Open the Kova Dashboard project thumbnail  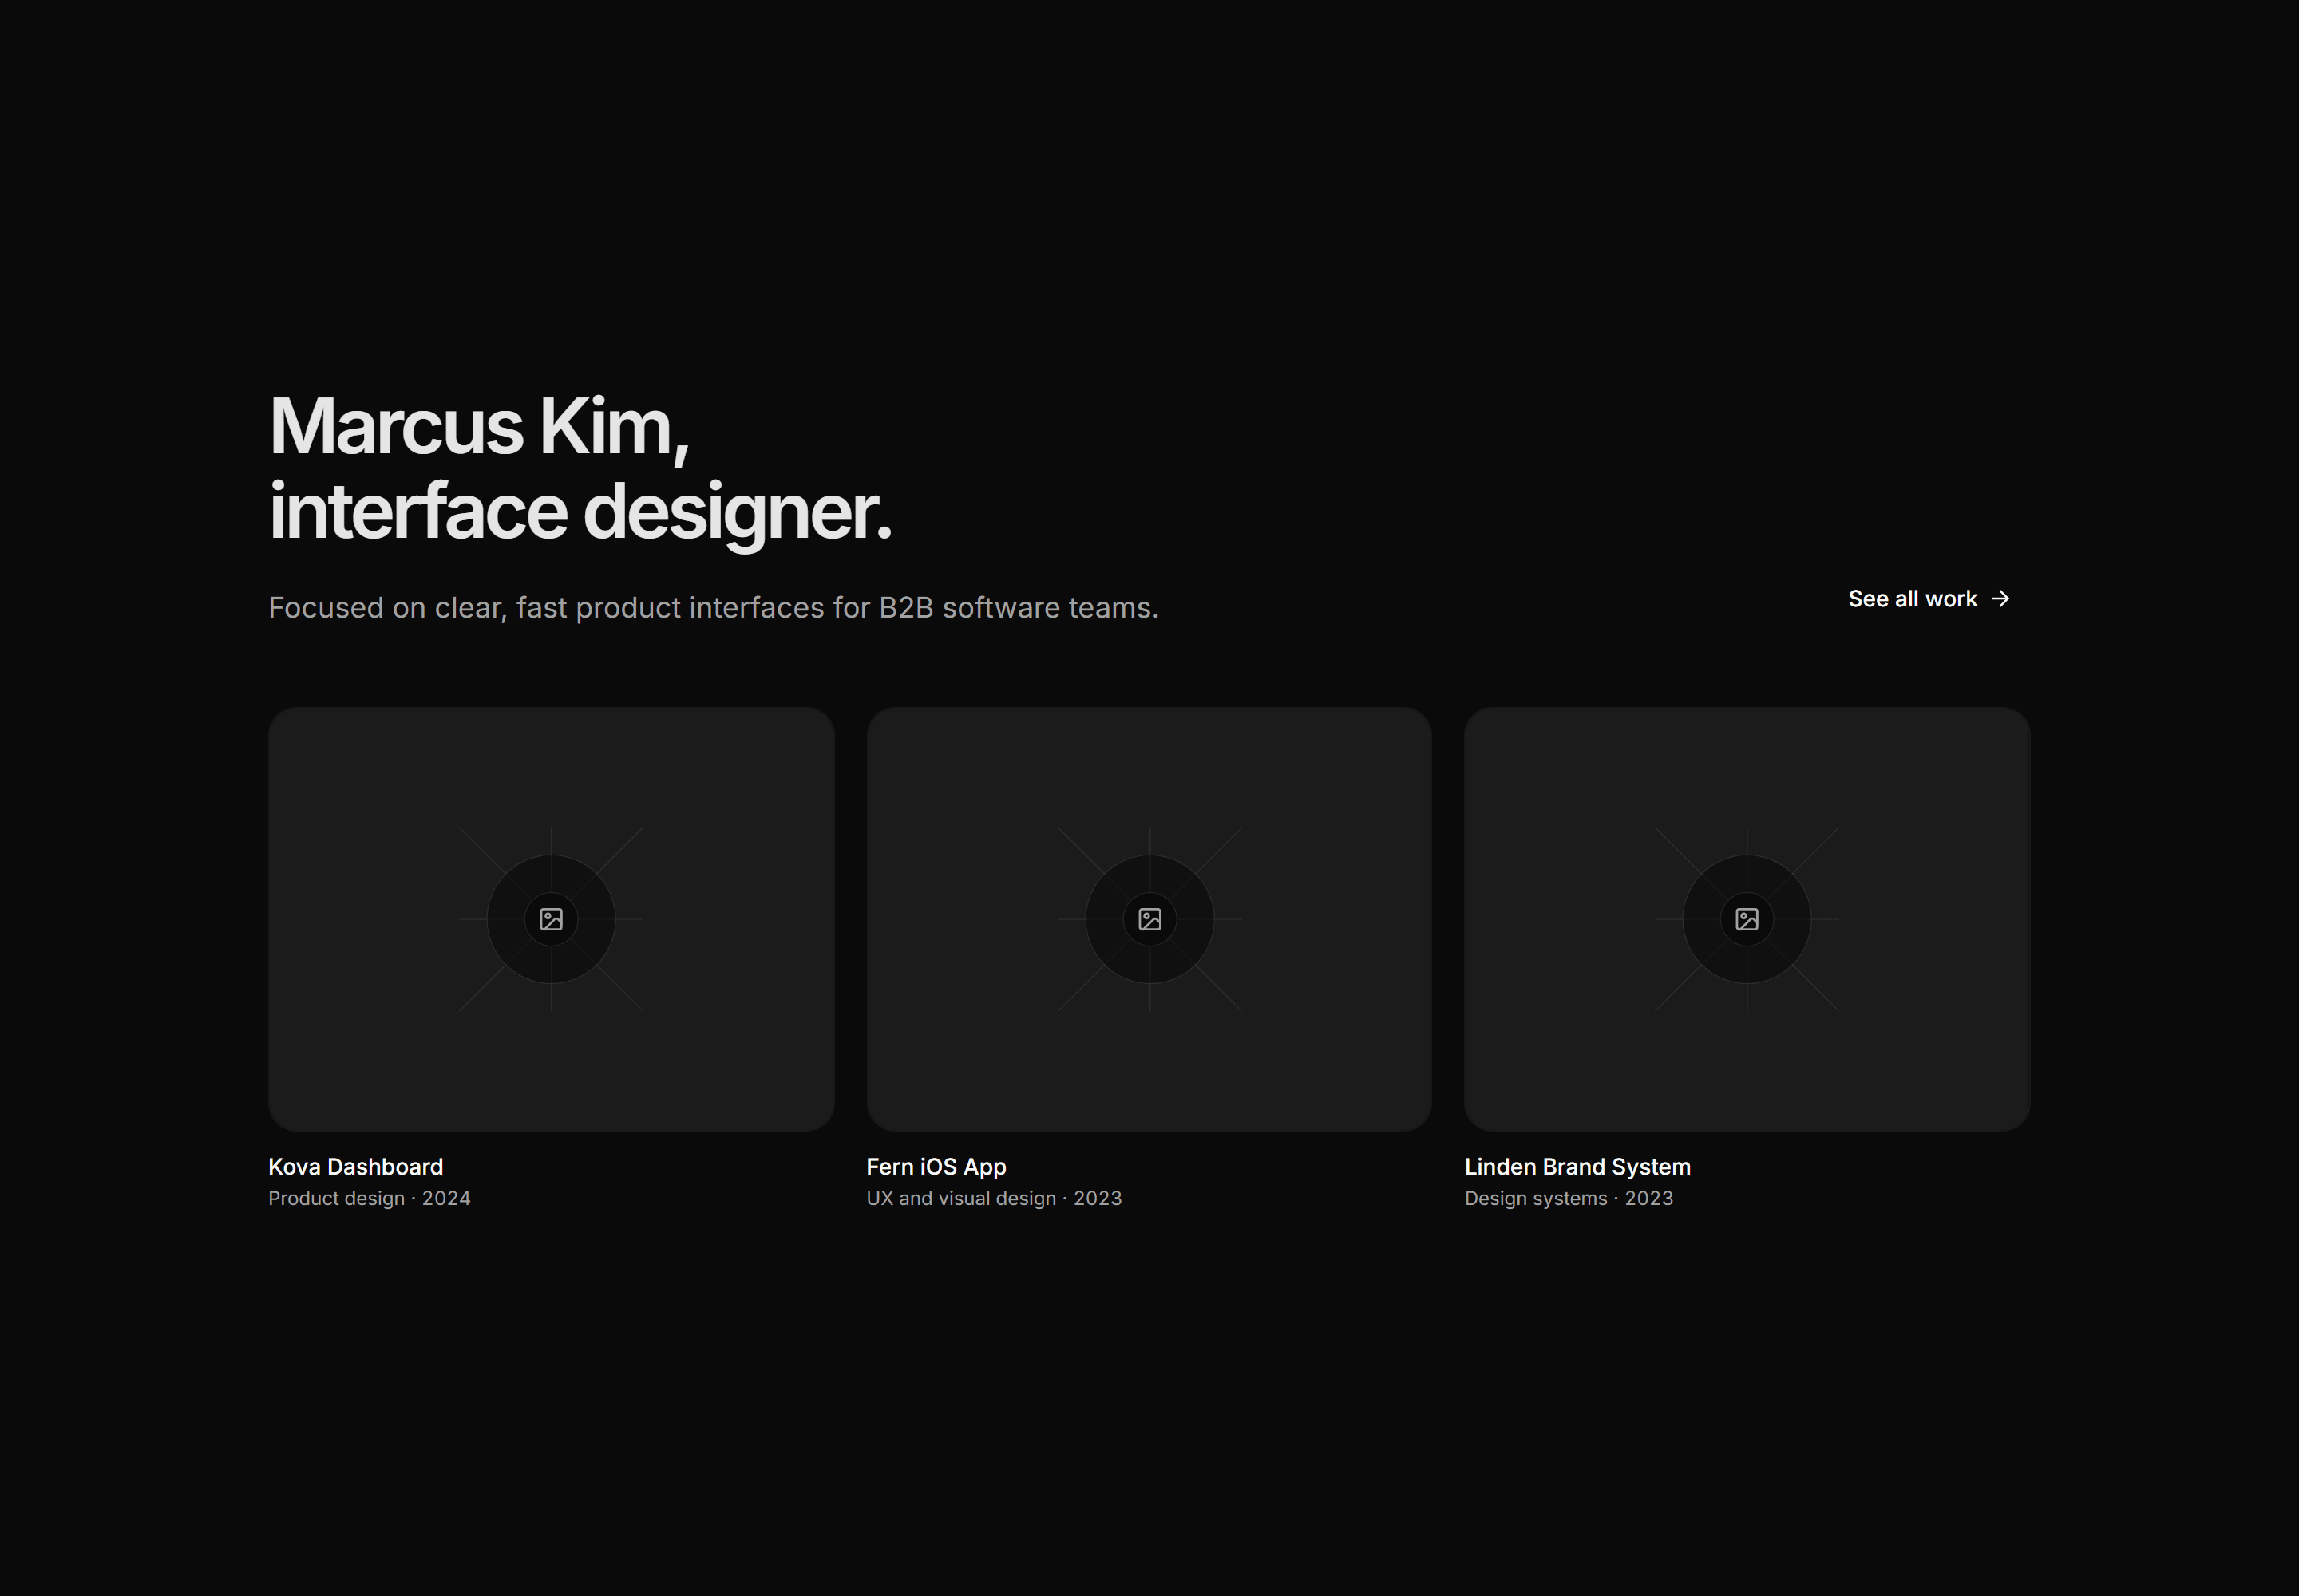tap(552, 919)
